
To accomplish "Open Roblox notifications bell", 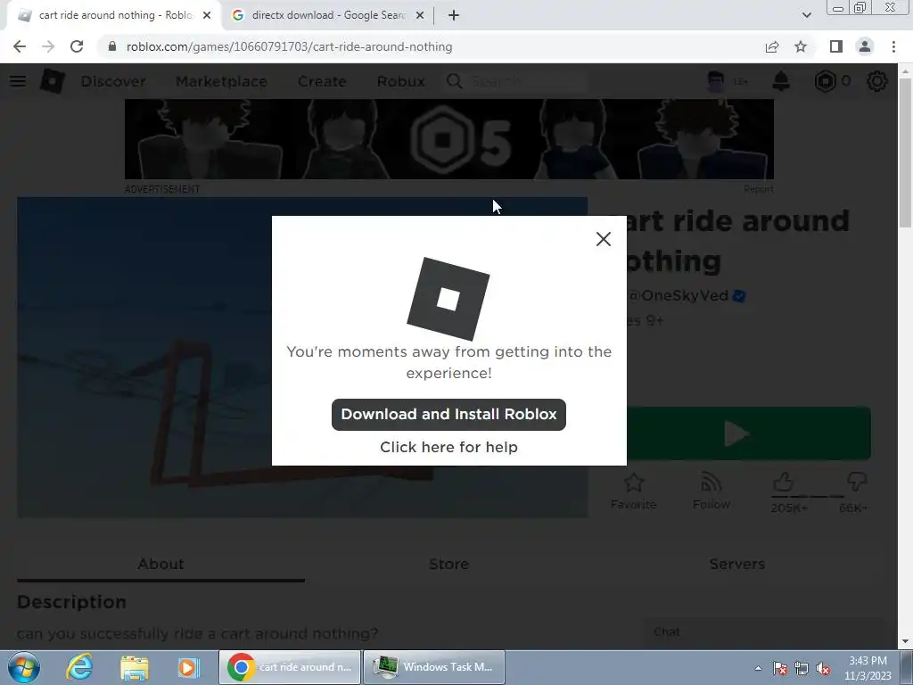I will [x=781, y=81].
